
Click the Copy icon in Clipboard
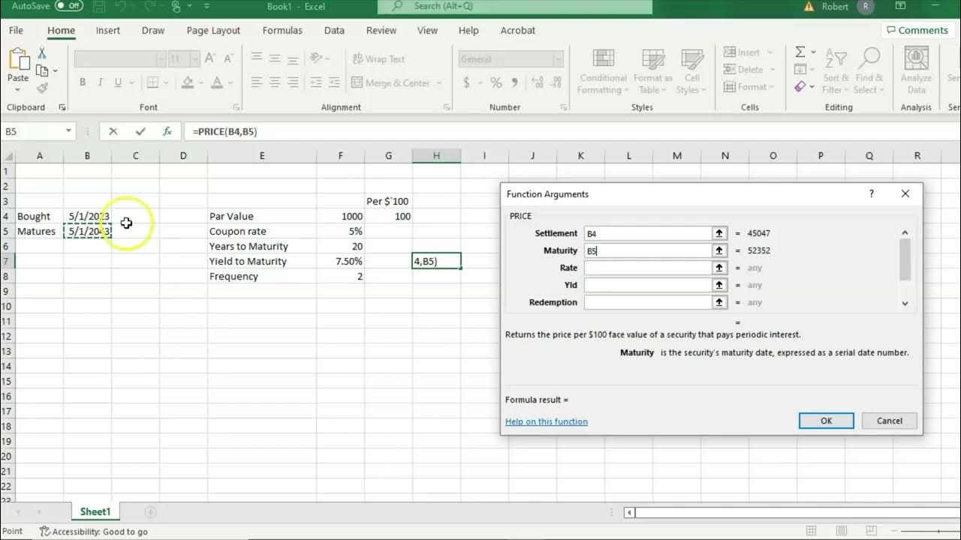[42, 70]
